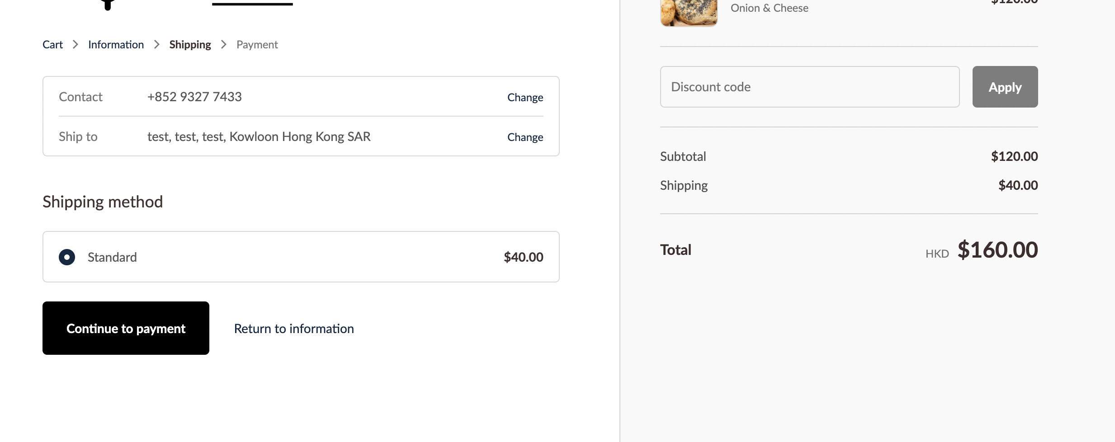The height and width of the screenshot is (442, 1115).
Task: Click the +852 9327 7433 contact number
Action: (x=194, y=97)
